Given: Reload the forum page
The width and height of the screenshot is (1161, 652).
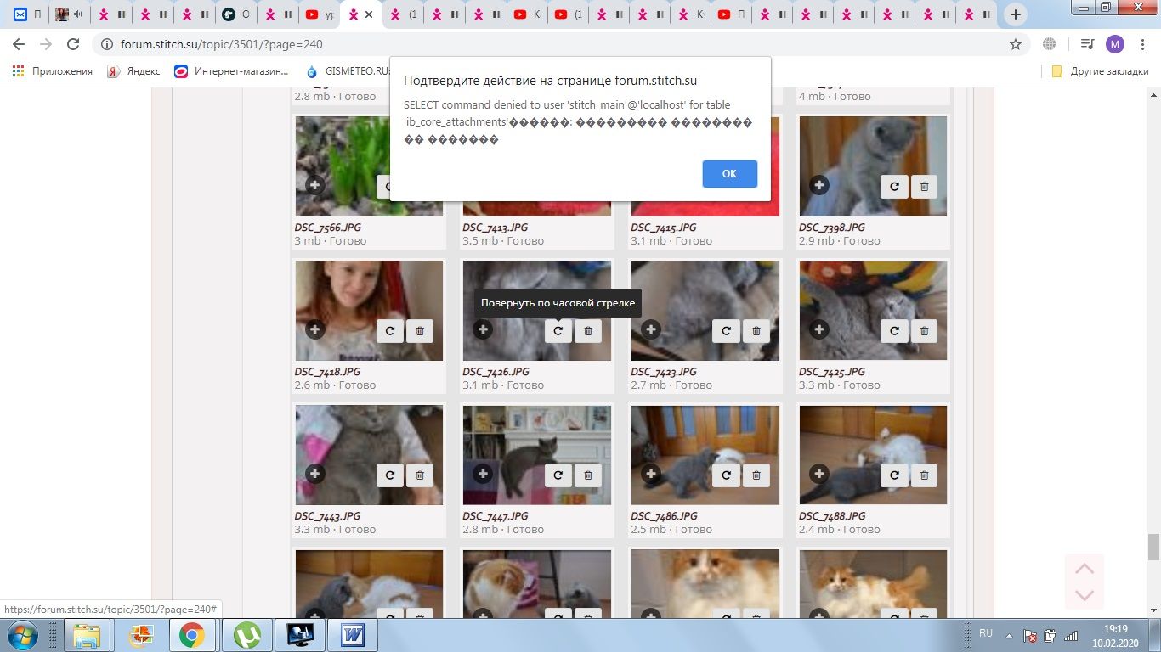Looking at the screenshot, I should (x=73, y=44).
